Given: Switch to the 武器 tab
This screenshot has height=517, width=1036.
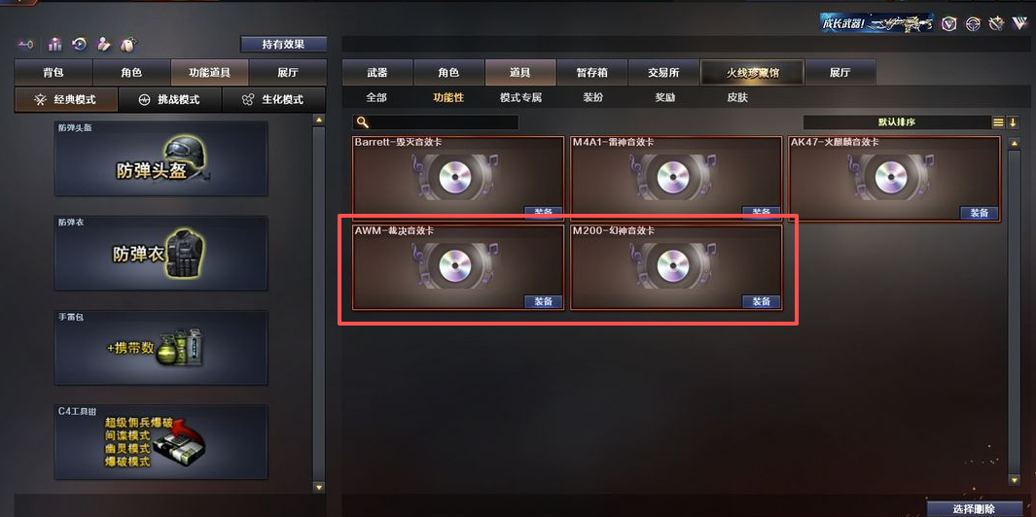Looking at the screenshot, I should click(x=377, y=73).
